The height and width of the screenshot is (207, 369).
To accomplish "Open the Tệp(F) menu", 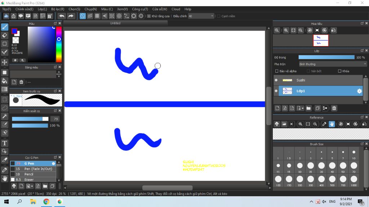I will pos(6,9).
